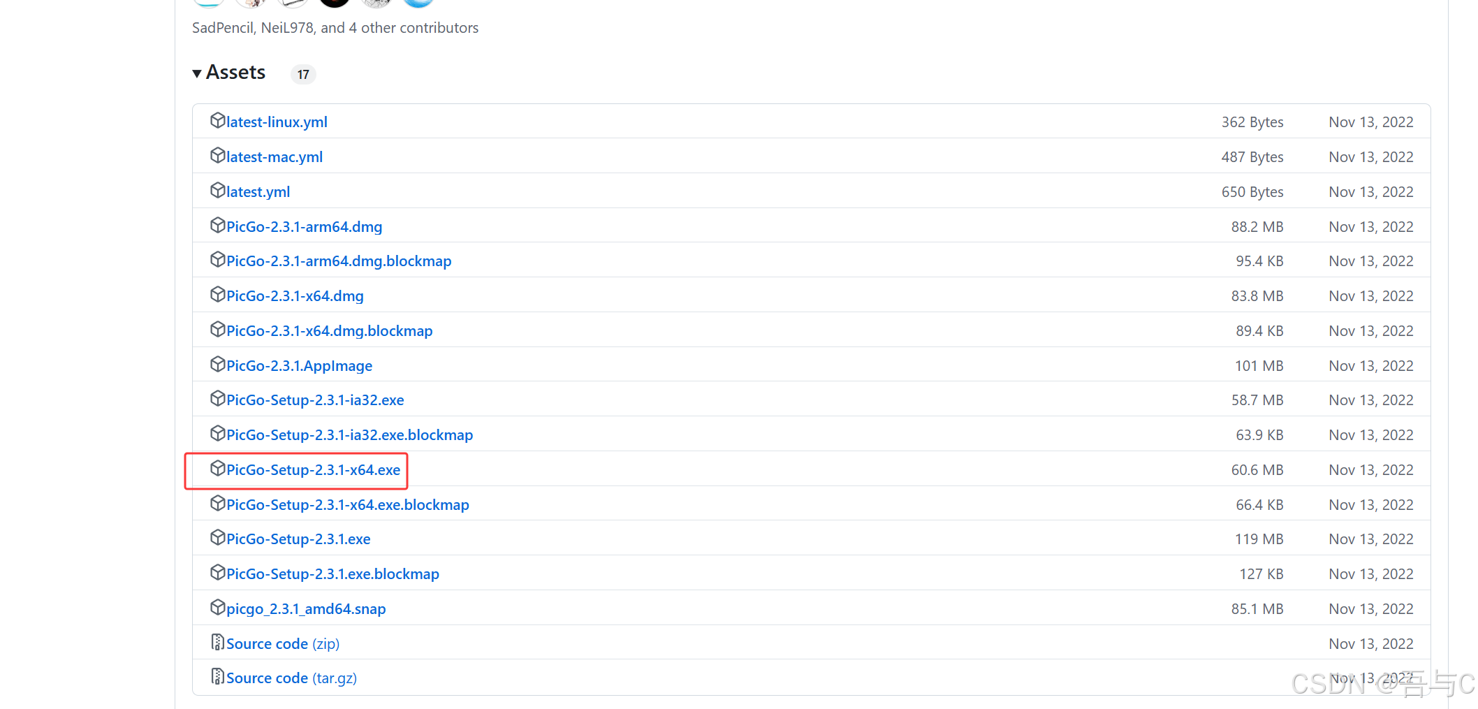Image resolution: width=1478 pixels, height=709 pixels.
Task: Click the assets count badge 17
Action: 303,74
